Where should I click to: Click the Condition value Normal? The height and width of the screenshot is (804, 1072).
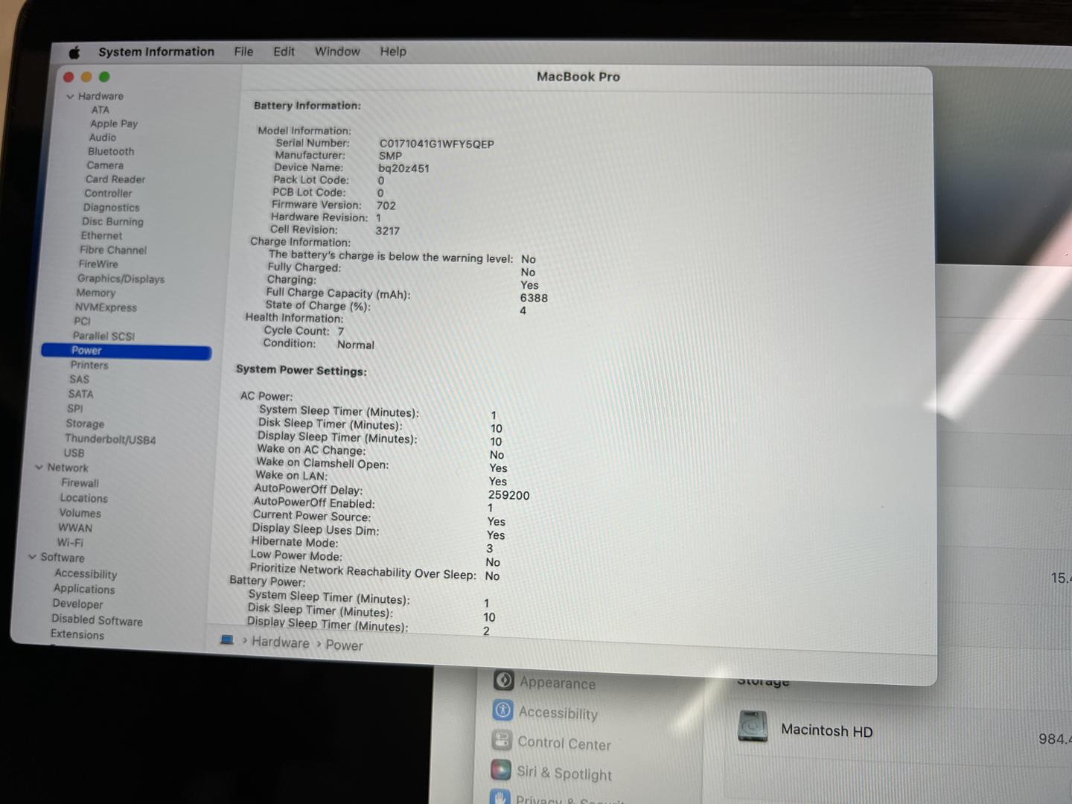[x=356, y=345]
